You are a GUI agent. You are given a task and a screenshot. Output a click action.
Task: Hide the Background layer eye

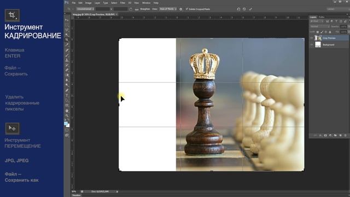[312, 45]
